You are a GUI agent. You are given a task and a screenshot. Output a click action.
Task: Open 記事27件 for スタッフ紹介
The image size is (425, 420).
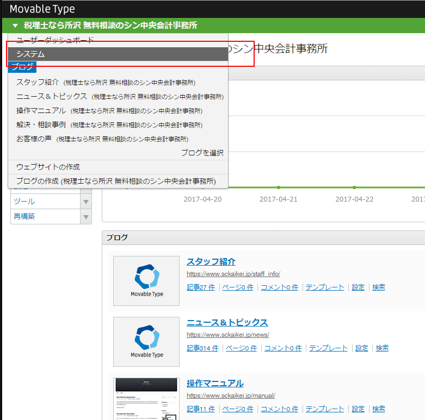pyautogui.click(x=201, y=287)
